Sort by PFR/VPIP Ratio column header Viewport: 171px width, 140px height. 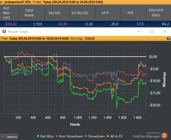[x=156, y=13]
